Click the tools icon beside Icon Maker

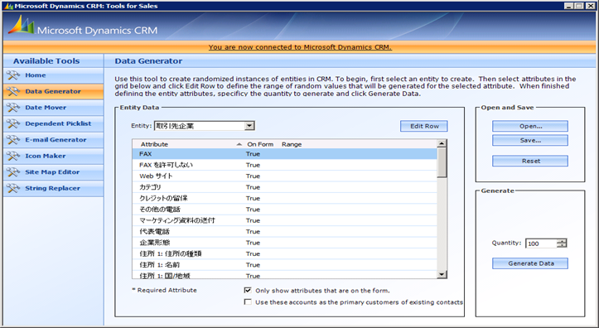click(13, 156)
